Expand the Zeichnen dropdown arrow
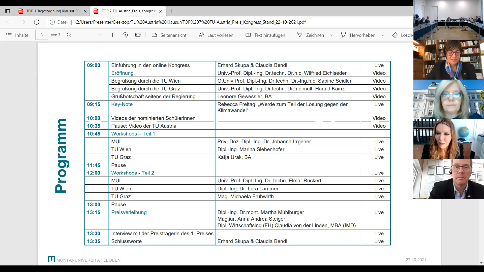This screenshot has width=484, height=272. [x=331, y=35]
